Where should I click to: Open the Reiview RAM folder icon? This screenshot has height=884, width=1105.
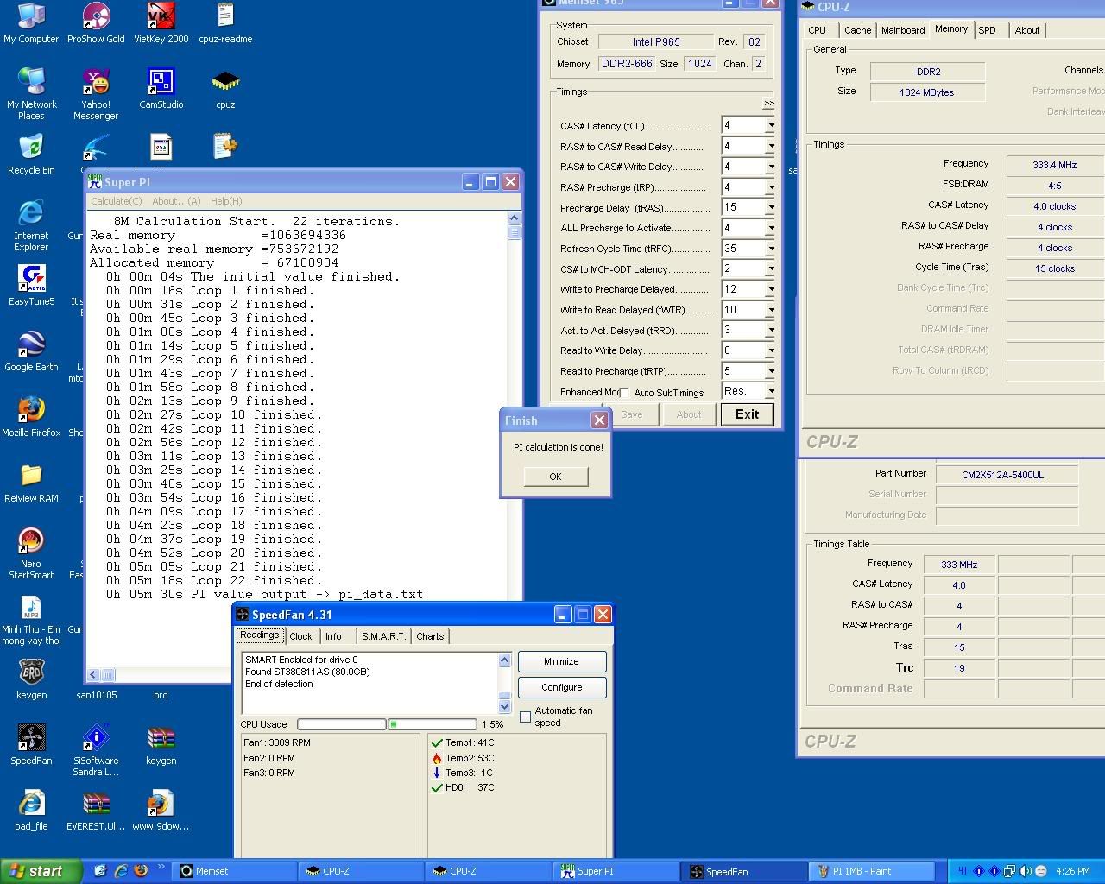(31, 483)
